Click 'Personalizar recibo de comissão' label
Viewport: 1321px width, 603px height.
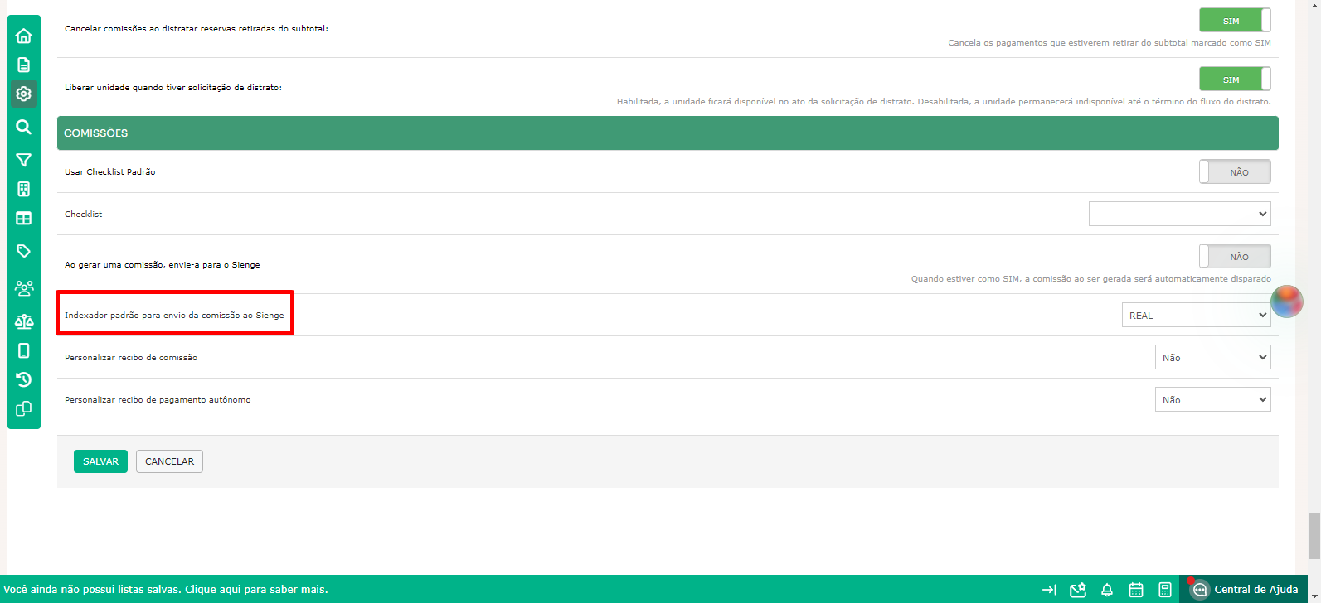[x=131, y=357]
